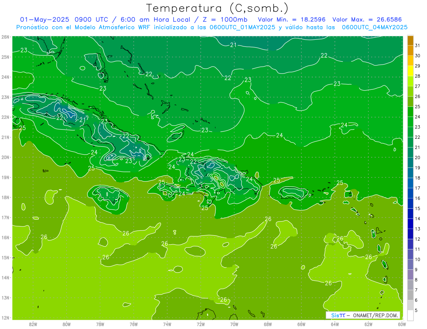The height and width of the screenshot is (329, 427).
Task: Click the Sispi ONAMET/REP.DOM. credit label
Action: pos(363,315)
